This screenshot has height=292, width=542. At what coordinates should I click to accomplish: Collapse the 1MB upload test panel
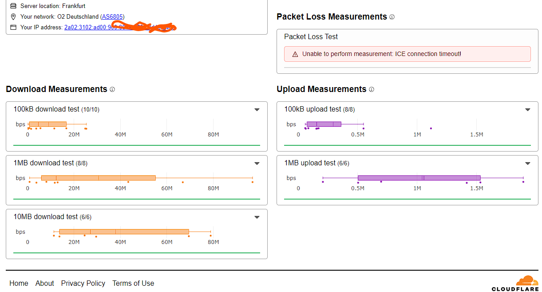point(528,164)
